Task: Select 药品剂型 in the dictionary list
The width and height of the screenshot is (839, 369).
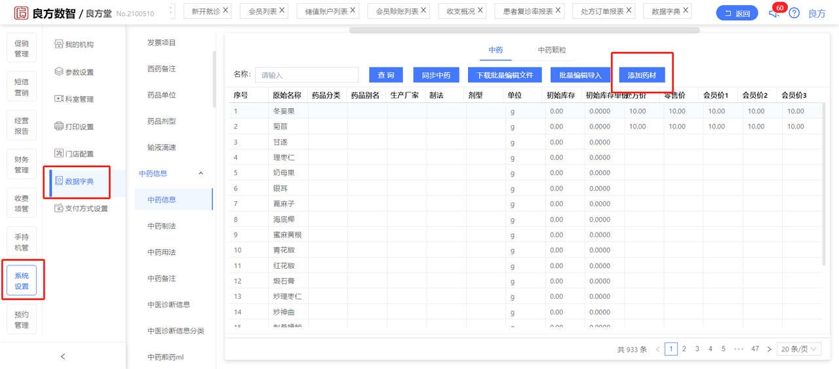Action: click(162, 121)
